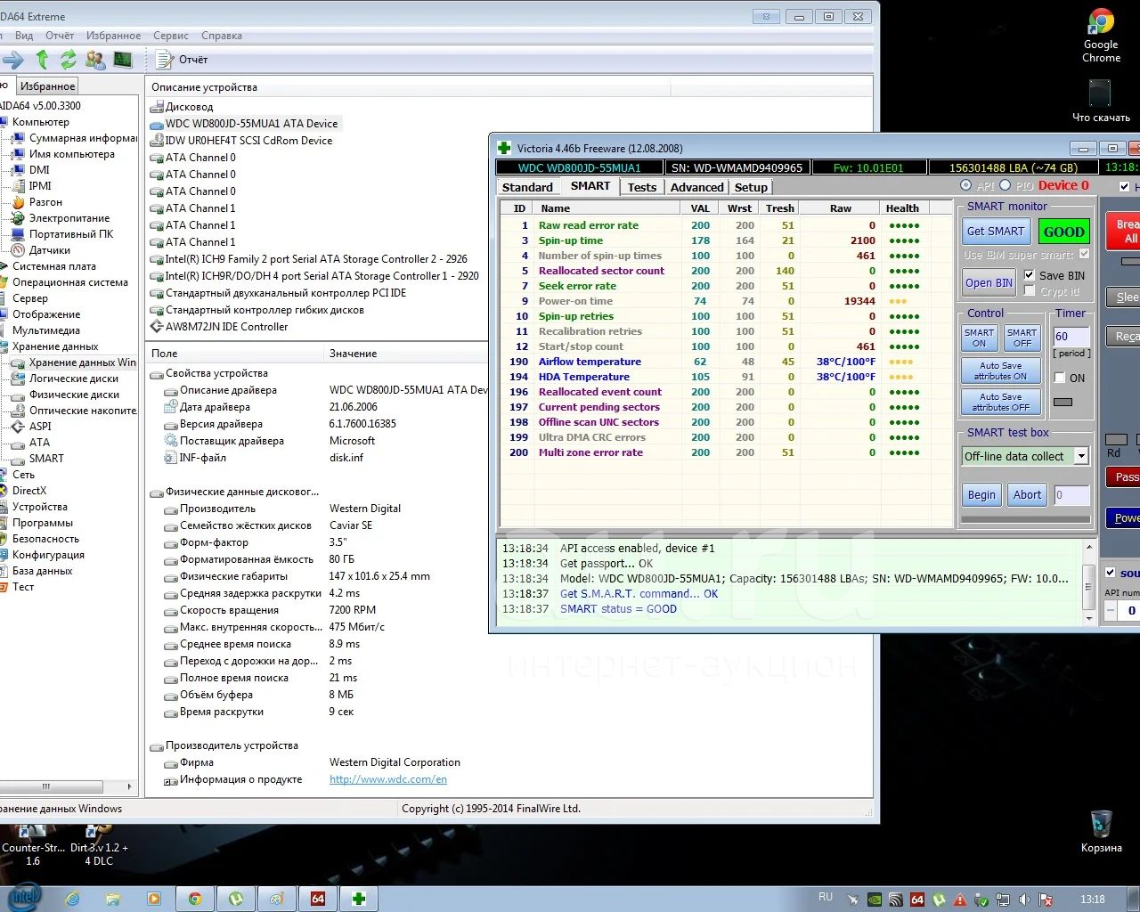The width and height of the screenshot is (1140, 912).
Task: Select Intel ICH9 Family 2 port SATA controller
Action: pos(309,259)
